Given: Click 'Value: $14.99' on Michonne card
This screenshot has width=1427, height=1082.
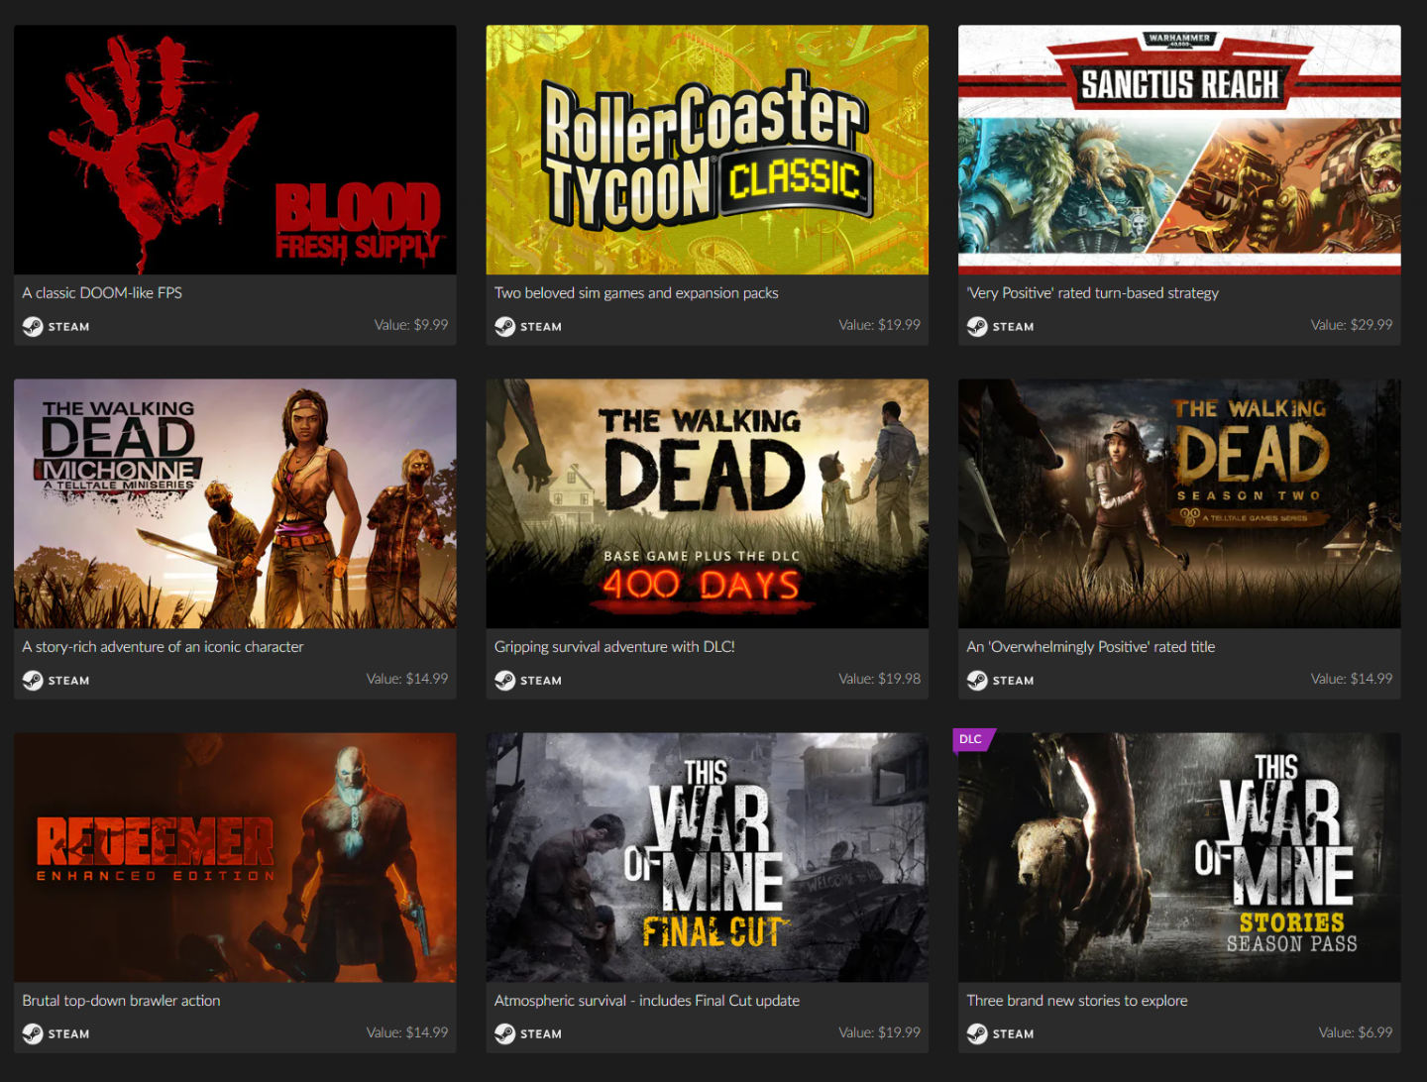Looking at the screenshot, I should coord(407,679).
